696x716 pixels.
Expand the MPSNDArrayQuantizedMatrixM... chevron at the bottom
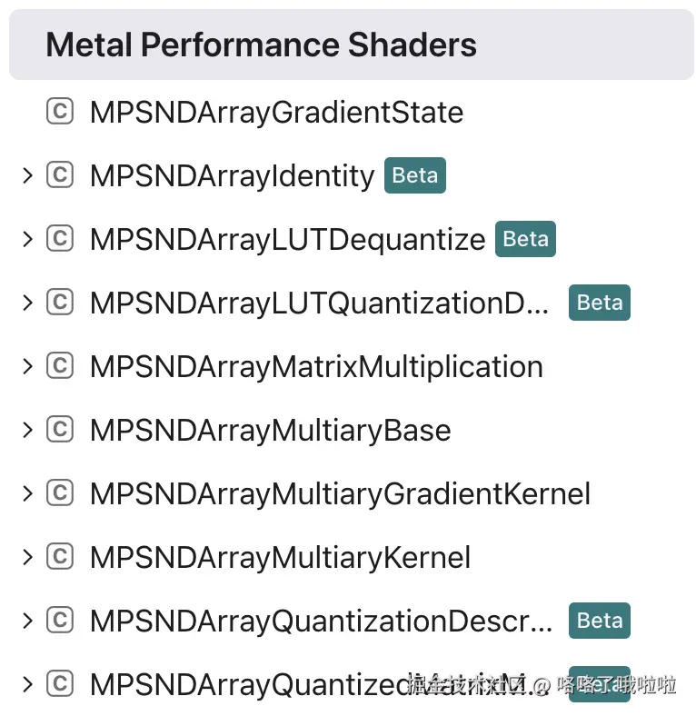click(x=28, y=684)
